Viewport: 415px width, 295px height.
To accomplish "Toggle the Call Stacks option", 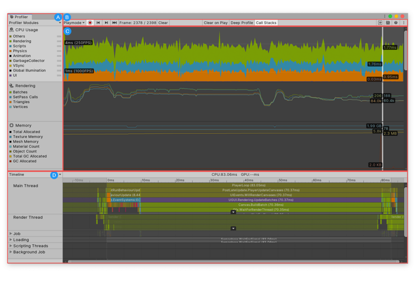I will (x=266, y=22).
